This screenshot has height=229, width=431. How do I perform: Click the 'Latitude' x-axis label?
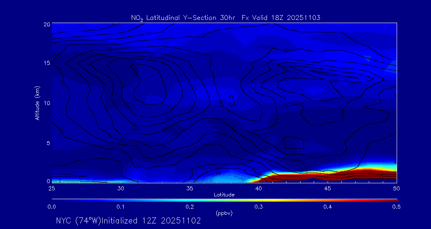(x=224, y=194)
